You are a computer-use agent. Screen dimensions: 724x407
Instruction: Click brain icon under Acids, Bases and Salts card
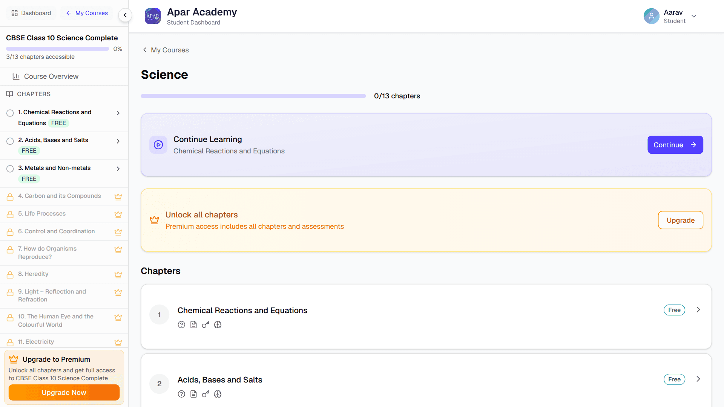[x=218, y=394]
